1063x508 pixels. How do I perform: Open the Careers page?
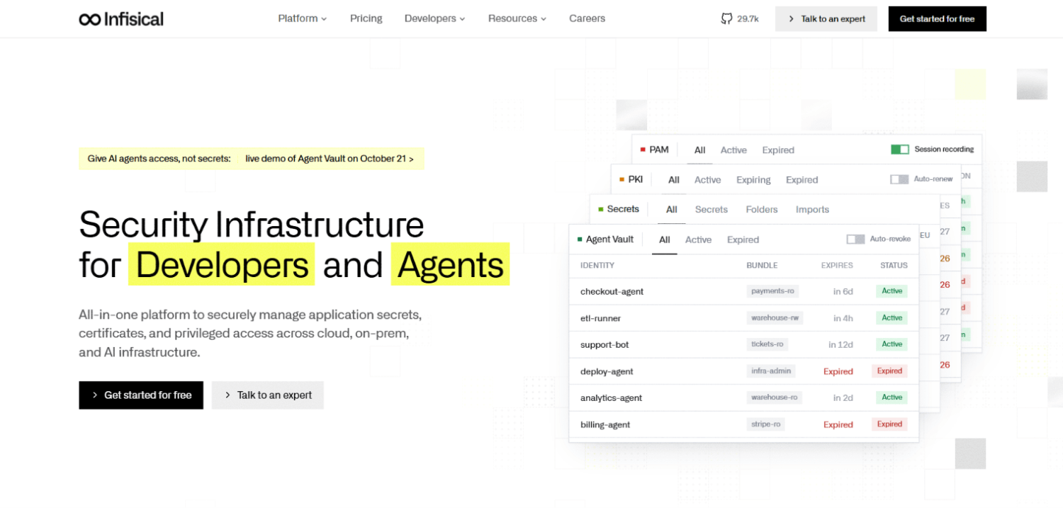coord(587,18)
